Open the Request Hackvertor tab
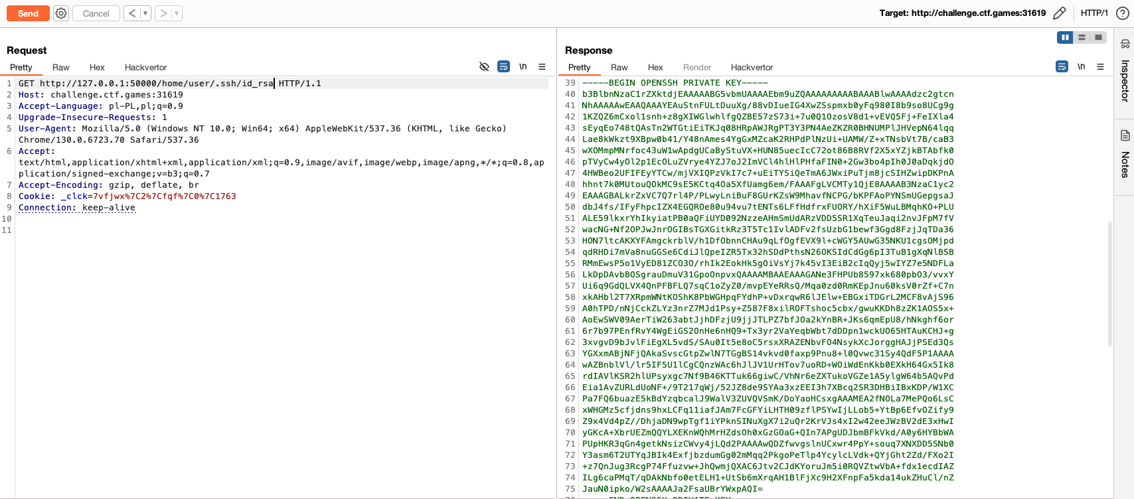Image resolution: width=1134 pixels, height=499 pixels. (x=145, y=67)
